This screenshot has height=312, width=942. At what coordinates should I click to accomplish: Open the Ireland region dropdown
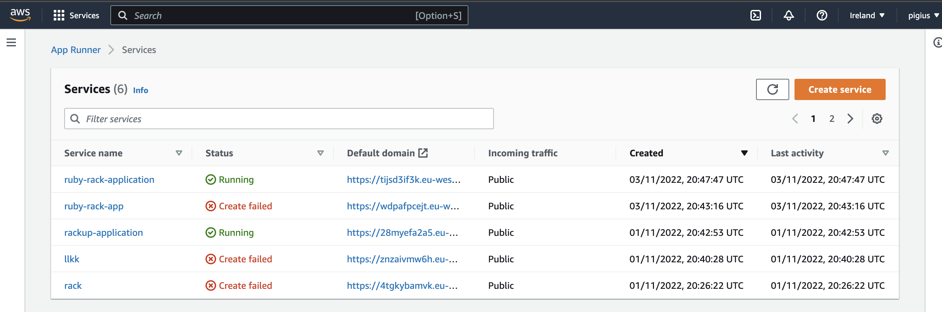click(867, 15)
